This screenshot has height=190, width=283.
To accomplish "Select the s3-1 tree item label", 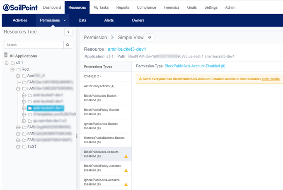I will 19,63.
